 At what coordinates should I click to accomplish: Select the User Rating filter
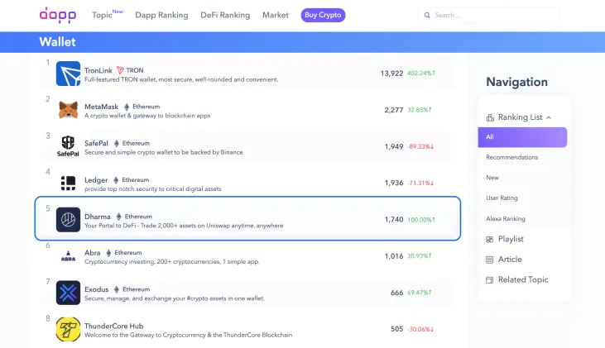pos(502,198)
